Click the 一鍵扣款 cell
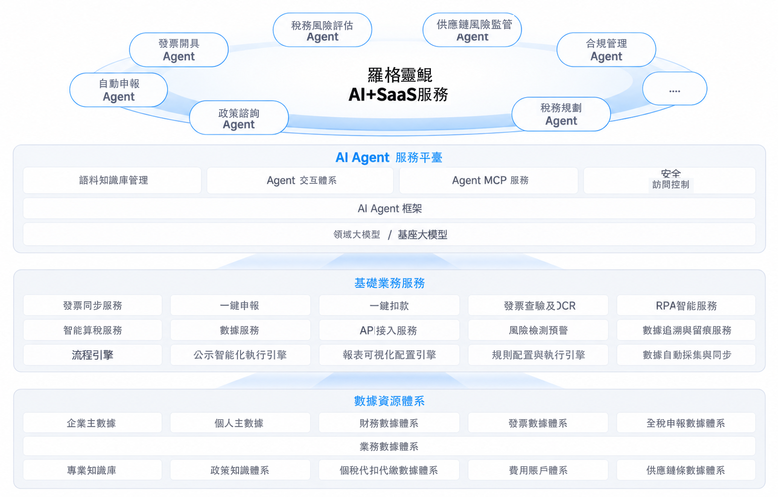The height and width of the screenshot is (497, 778). point(389,305)
